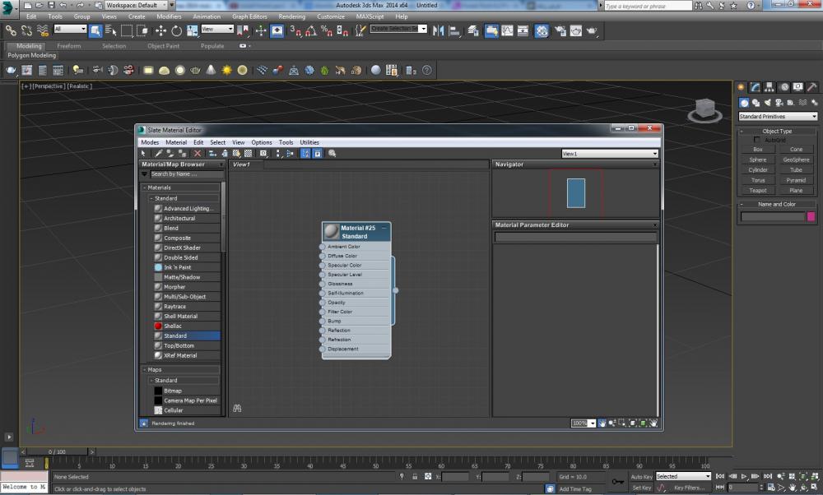823x495 pixels.
Task: Click the time slider 0 / 100 handle
Action: pyautogui.click(x=58, y=451)
